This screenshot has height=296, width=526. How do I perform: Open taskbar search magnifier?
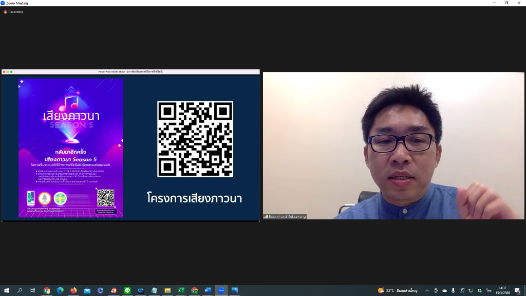pyautogui.click(x=20, y=291)
